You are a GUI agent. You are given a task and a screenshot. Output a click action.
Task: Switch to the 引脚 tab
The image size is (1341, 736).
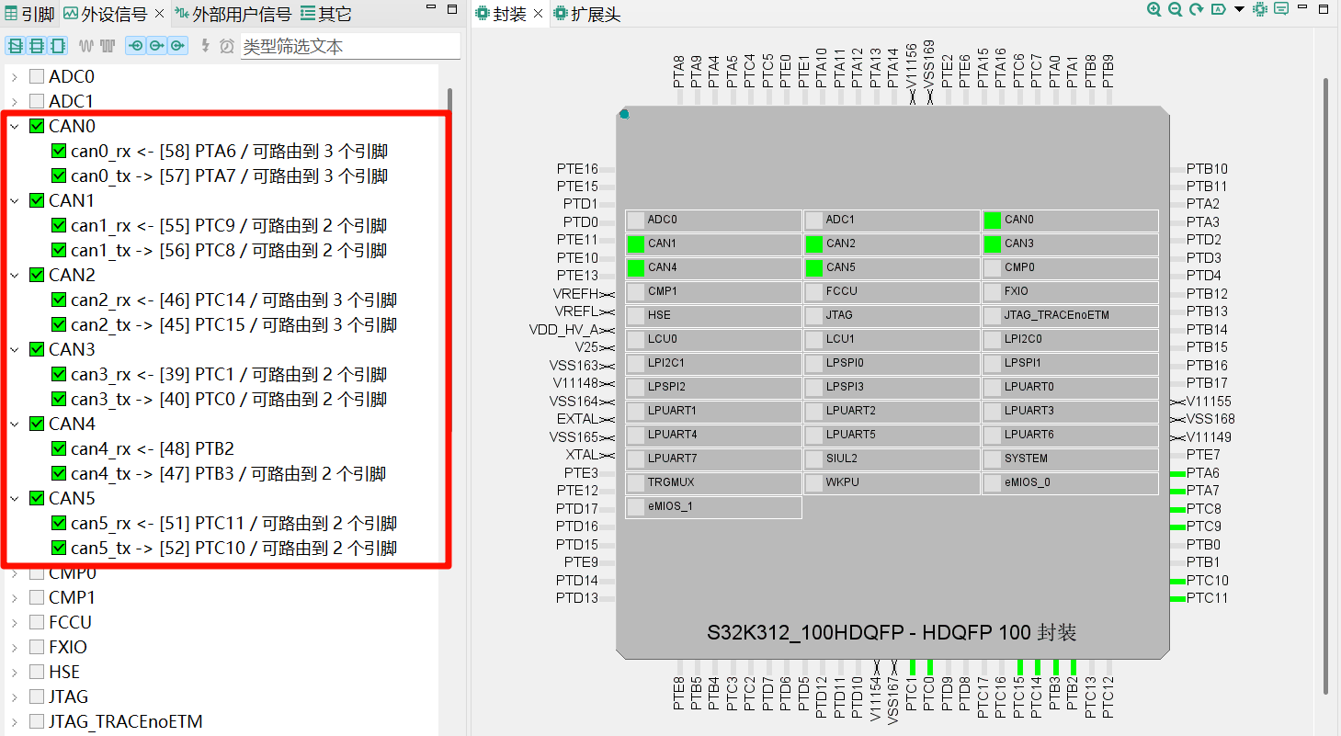tap(29, 14)
